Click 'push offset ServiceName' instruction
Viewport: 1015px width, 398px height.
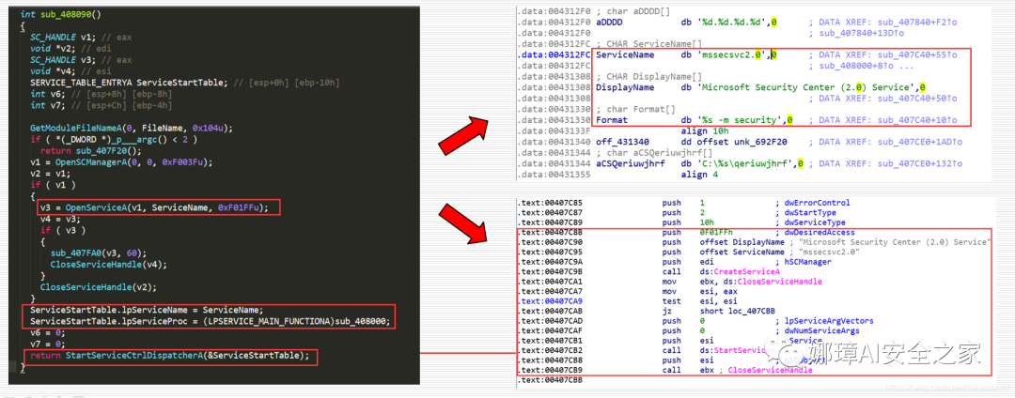point(761,252)
